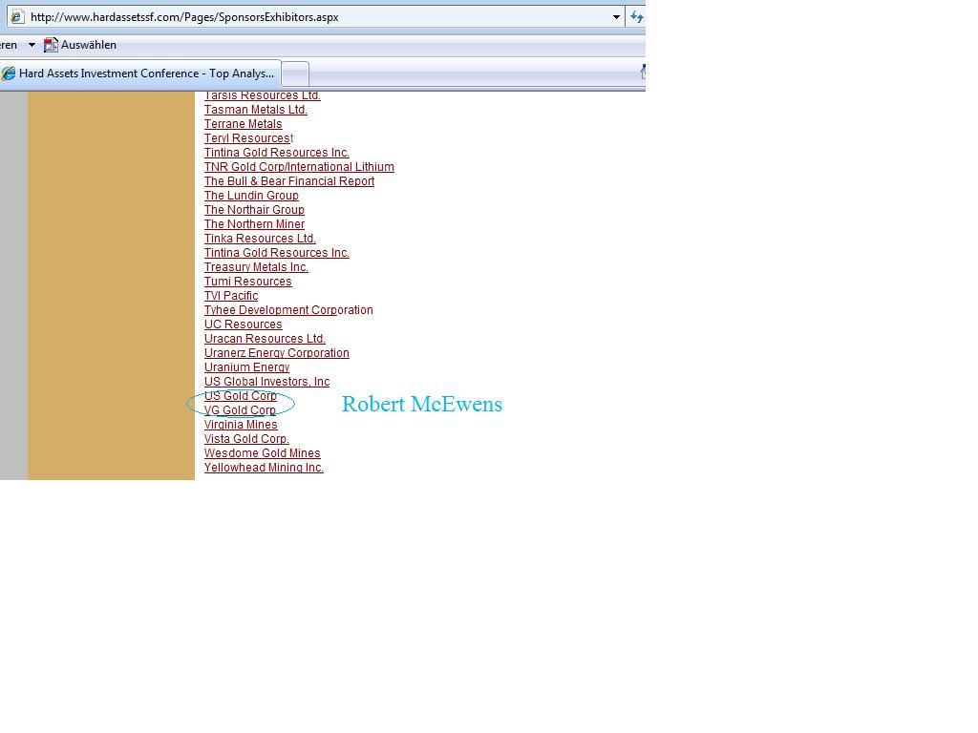978x733 pixels.
Task: Open Tintina Gold Resources below Tinka Resources
Action: [x=276, y=253]
